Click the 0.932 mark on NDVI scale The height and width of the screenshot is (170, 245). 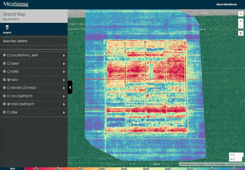point(234,168)
